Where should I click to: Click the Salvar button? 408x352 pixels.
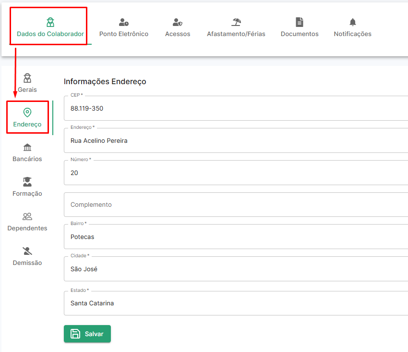click(87, 334)
